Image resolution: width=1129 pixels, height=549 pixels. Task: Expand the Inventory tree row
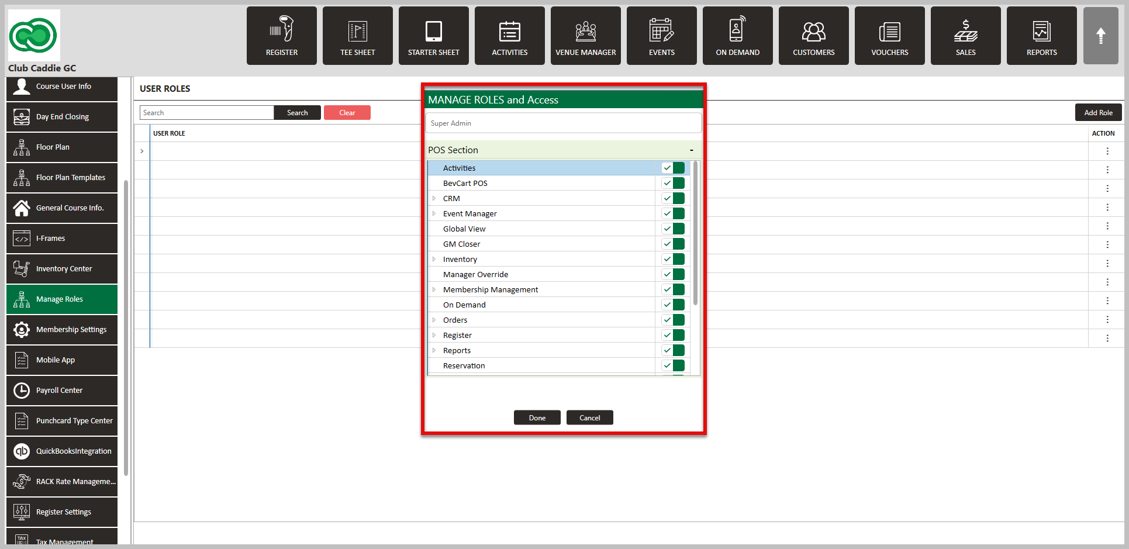[434, 259]
